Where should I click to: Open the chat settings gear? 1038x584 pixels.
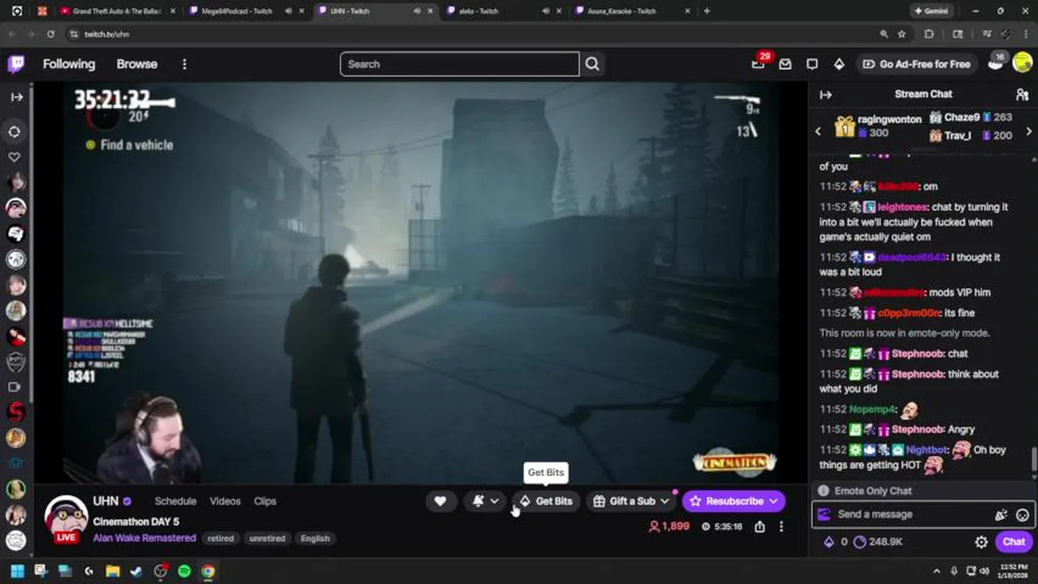click(981, 542)
